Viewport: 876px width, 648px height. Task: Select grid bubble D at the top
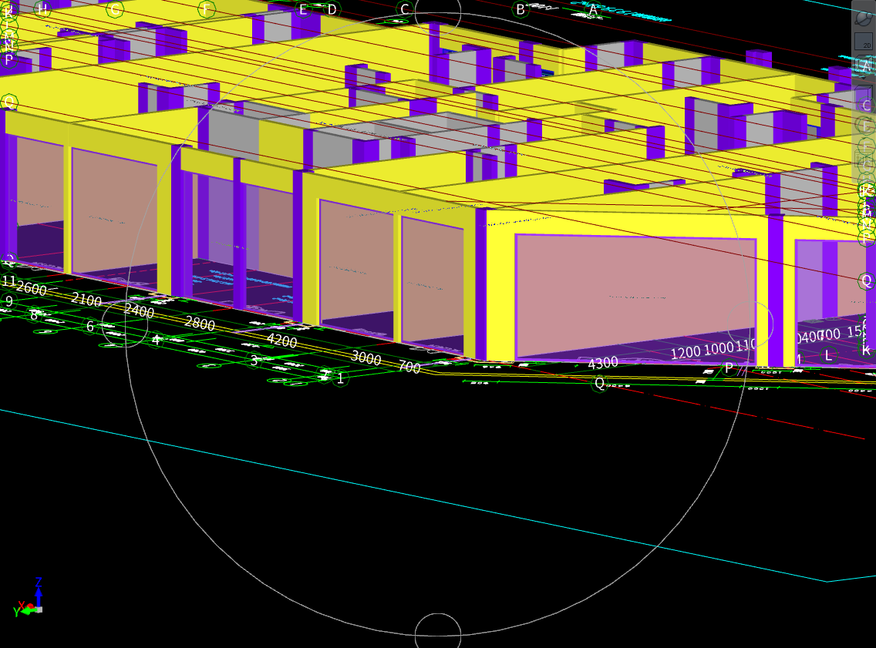332,9
